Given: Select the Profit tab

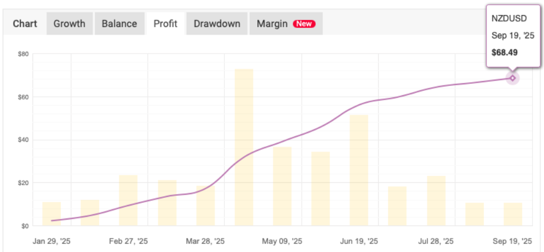Looking at the screenshot, I should point(165,24).
